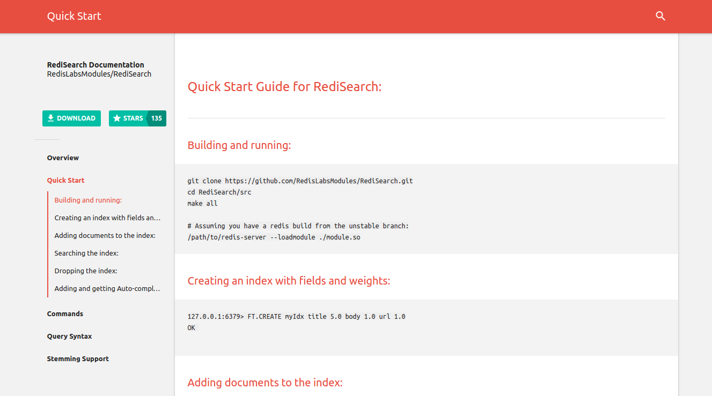This screenshot has height=396, width=712.
Task: Go to Searching the index section
Action: point(86,253)
